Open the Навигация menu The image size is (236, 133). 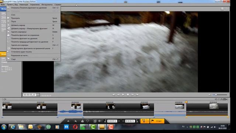point(24,4)
